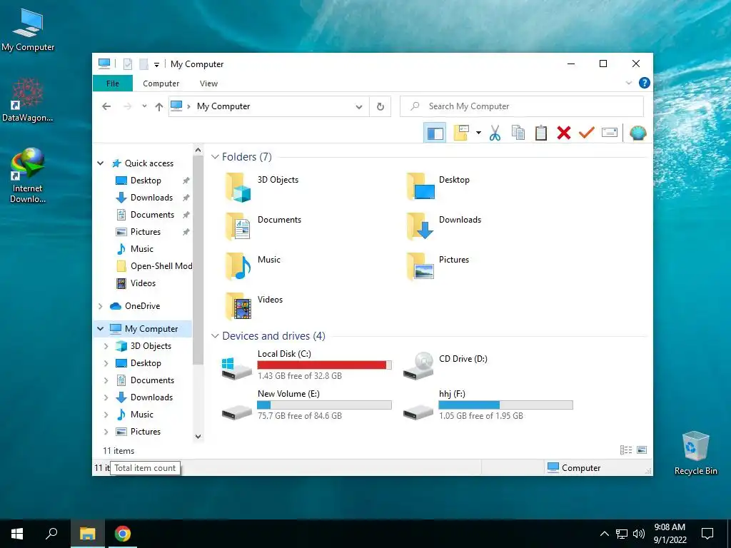This screenshot has width=731, height=548.
Task: Click navigation pane scroll up arrow
Action: (198, 150)
